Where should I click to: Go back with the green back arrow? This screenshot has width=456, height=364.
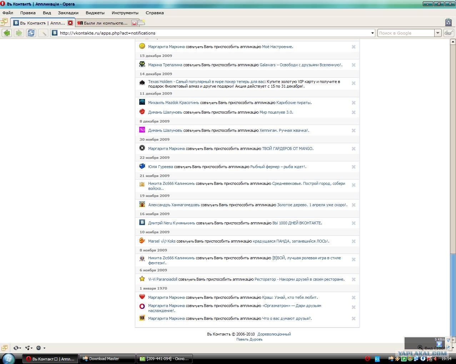pos(7,33)
